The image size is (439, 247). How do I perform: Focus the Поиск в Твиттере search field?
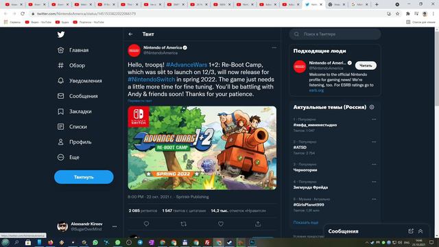pyautogui.click(x=335, y=34)
